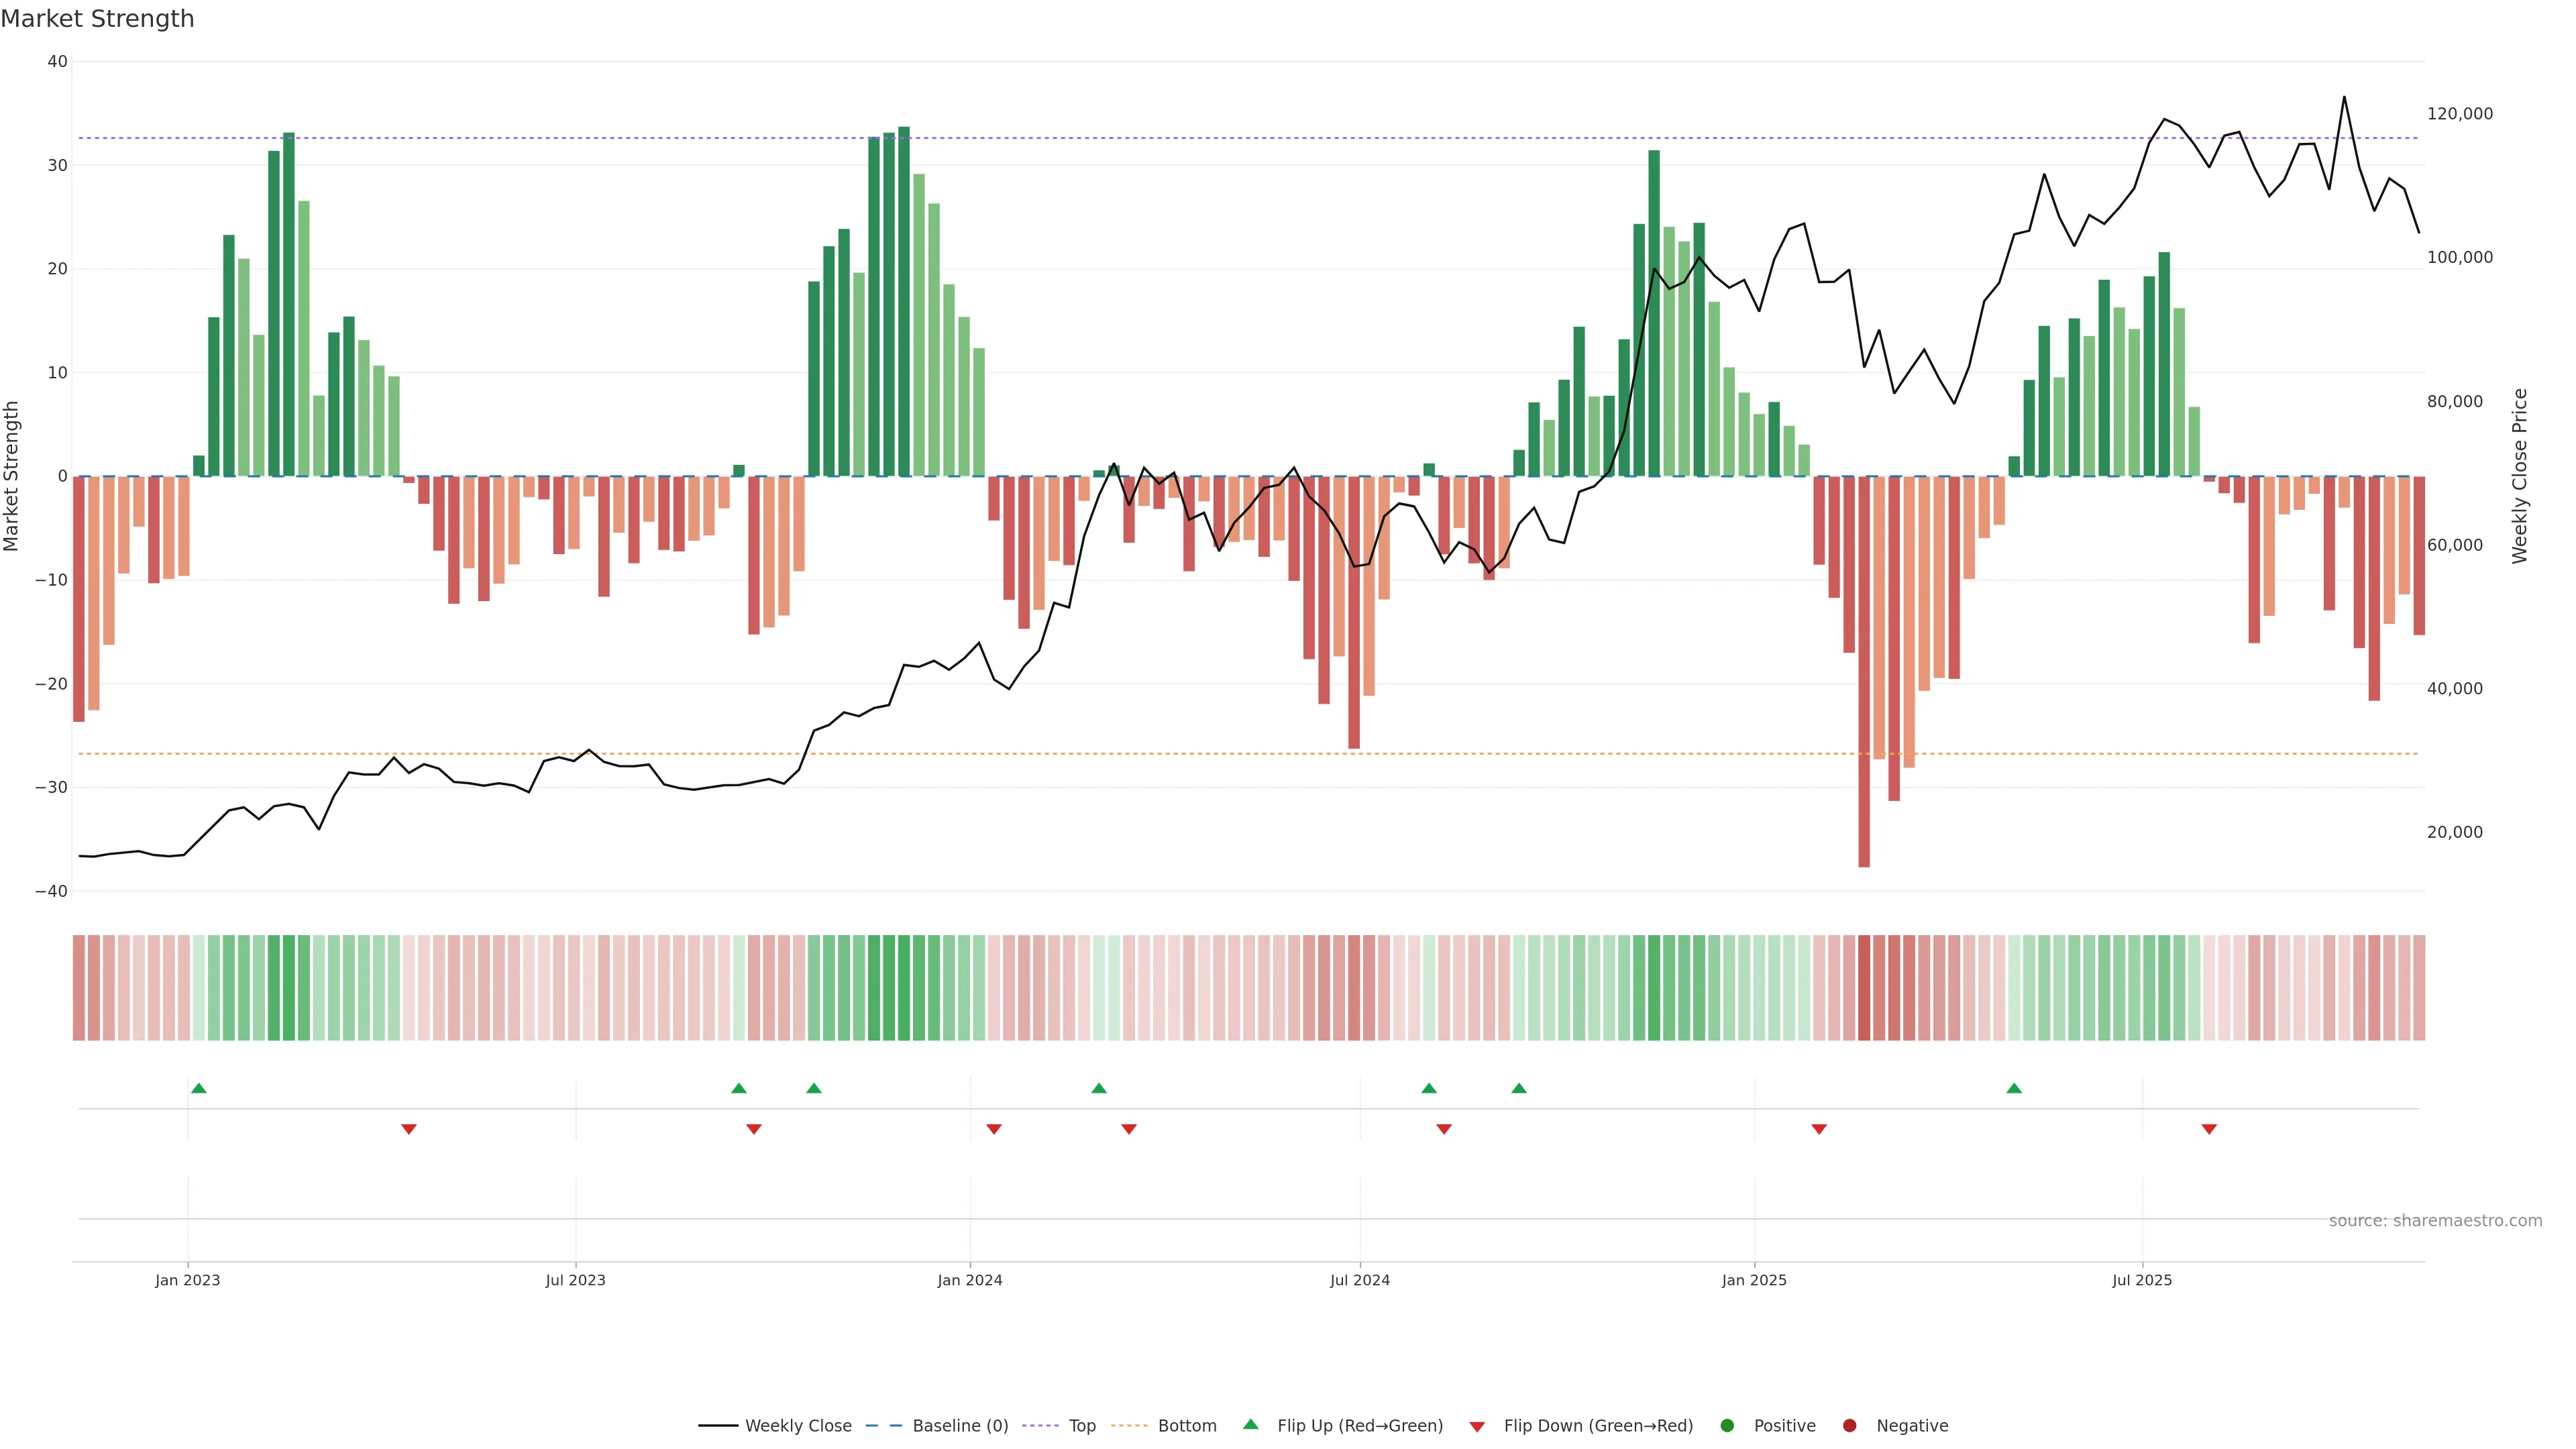This screenshot has width=2576, height=1449.
Task: Click the flip-up triangle marker before Jul 2025
Action: (2014, 1088)
